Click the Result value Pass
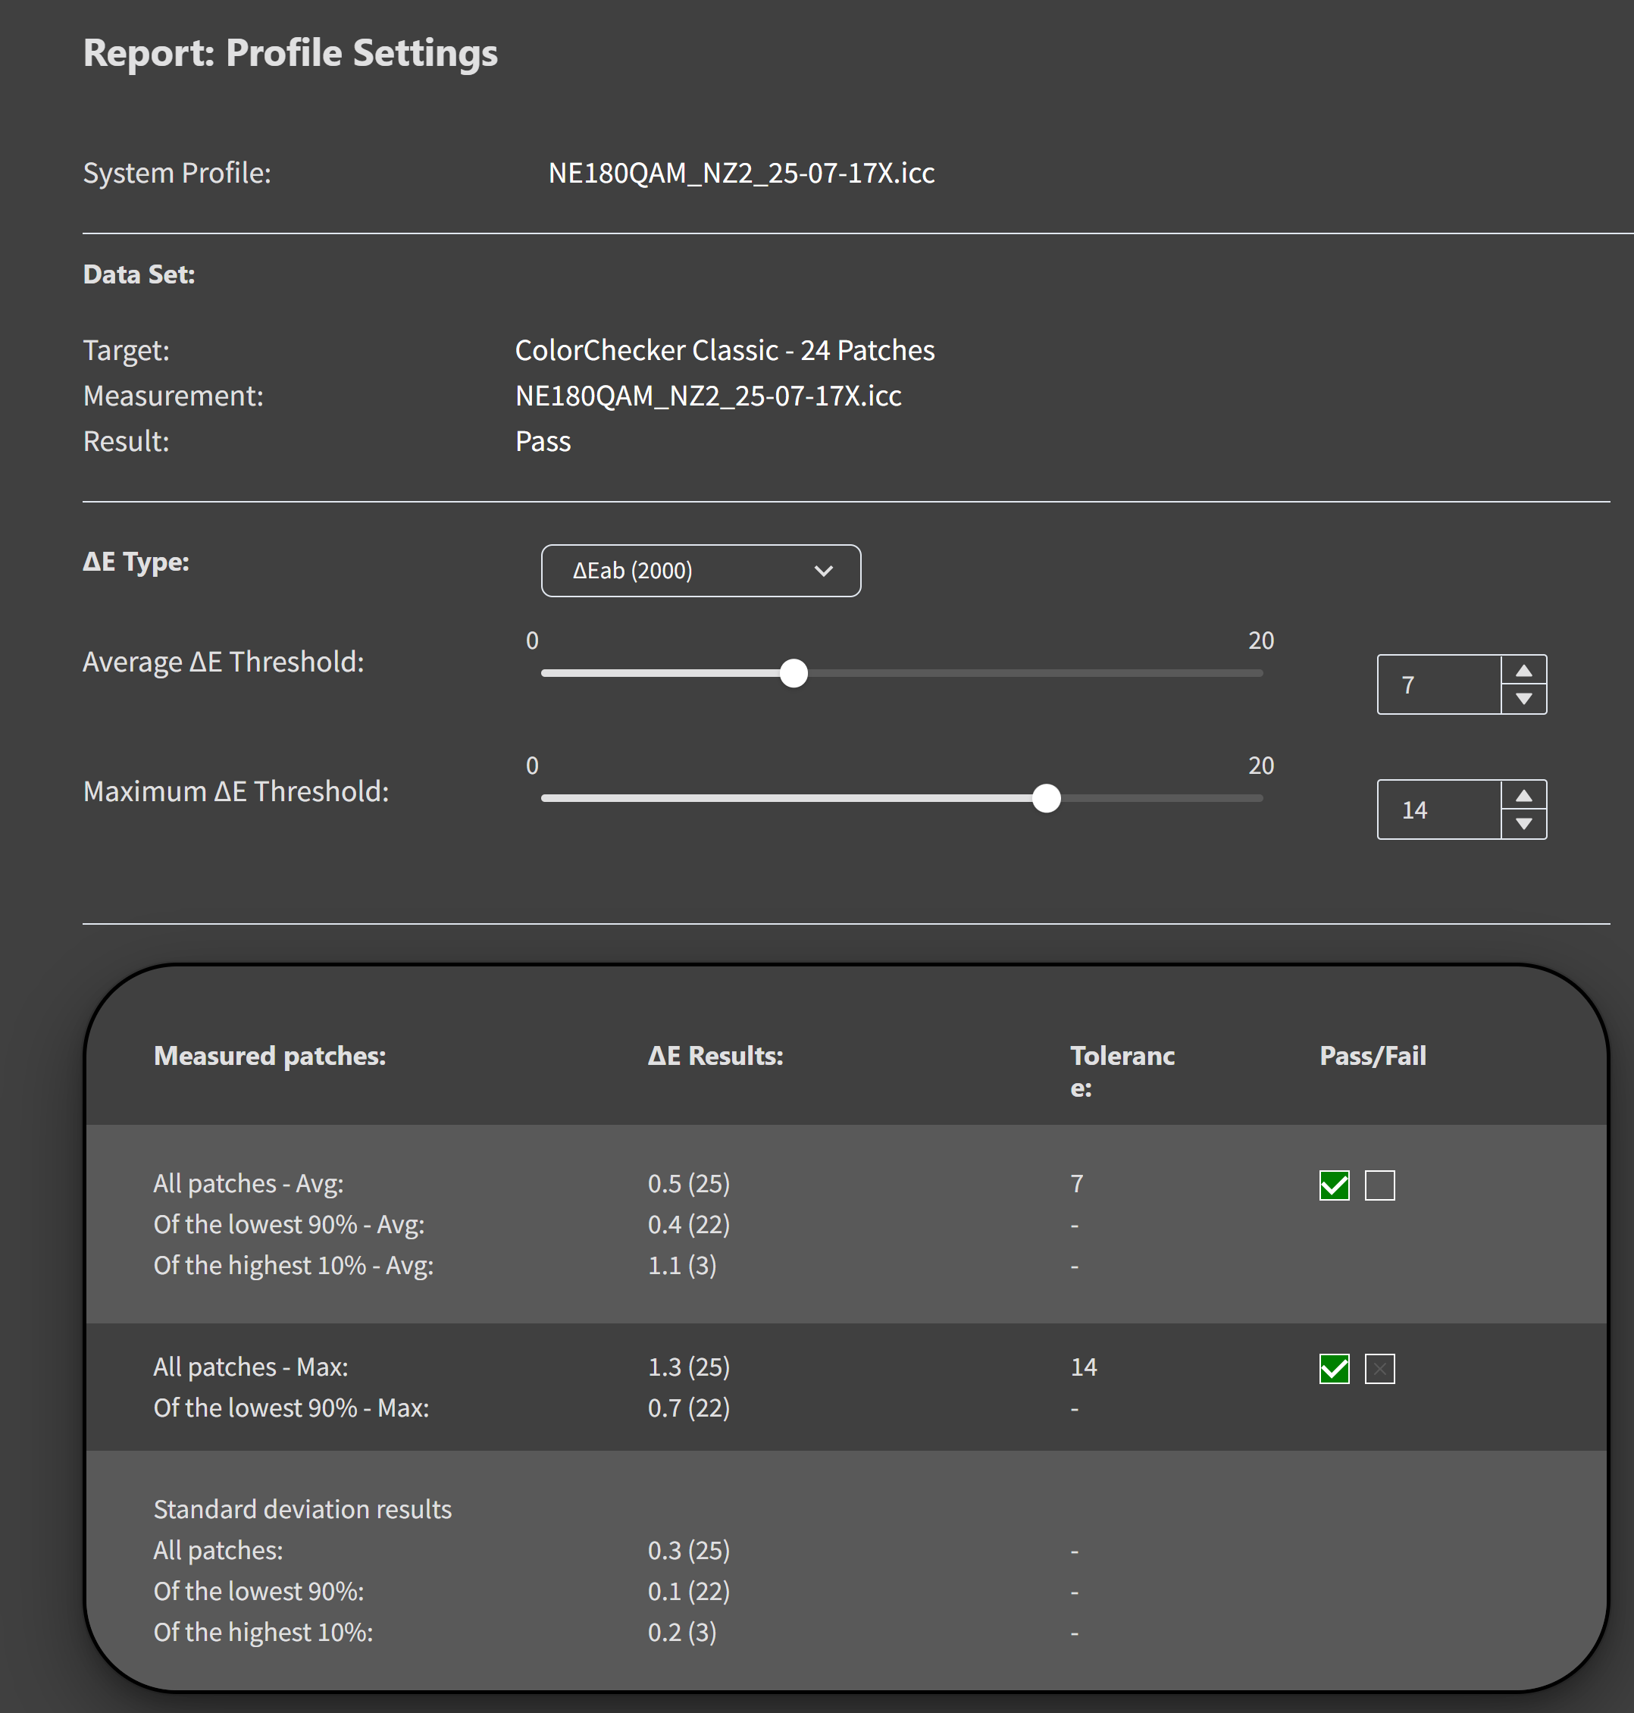Screen dimensions: 1634x1713 [543, 442]
